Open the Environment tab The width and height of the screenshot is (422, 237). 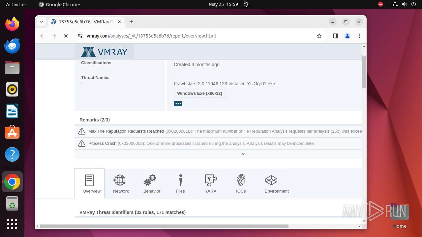[x=277, y=183]
